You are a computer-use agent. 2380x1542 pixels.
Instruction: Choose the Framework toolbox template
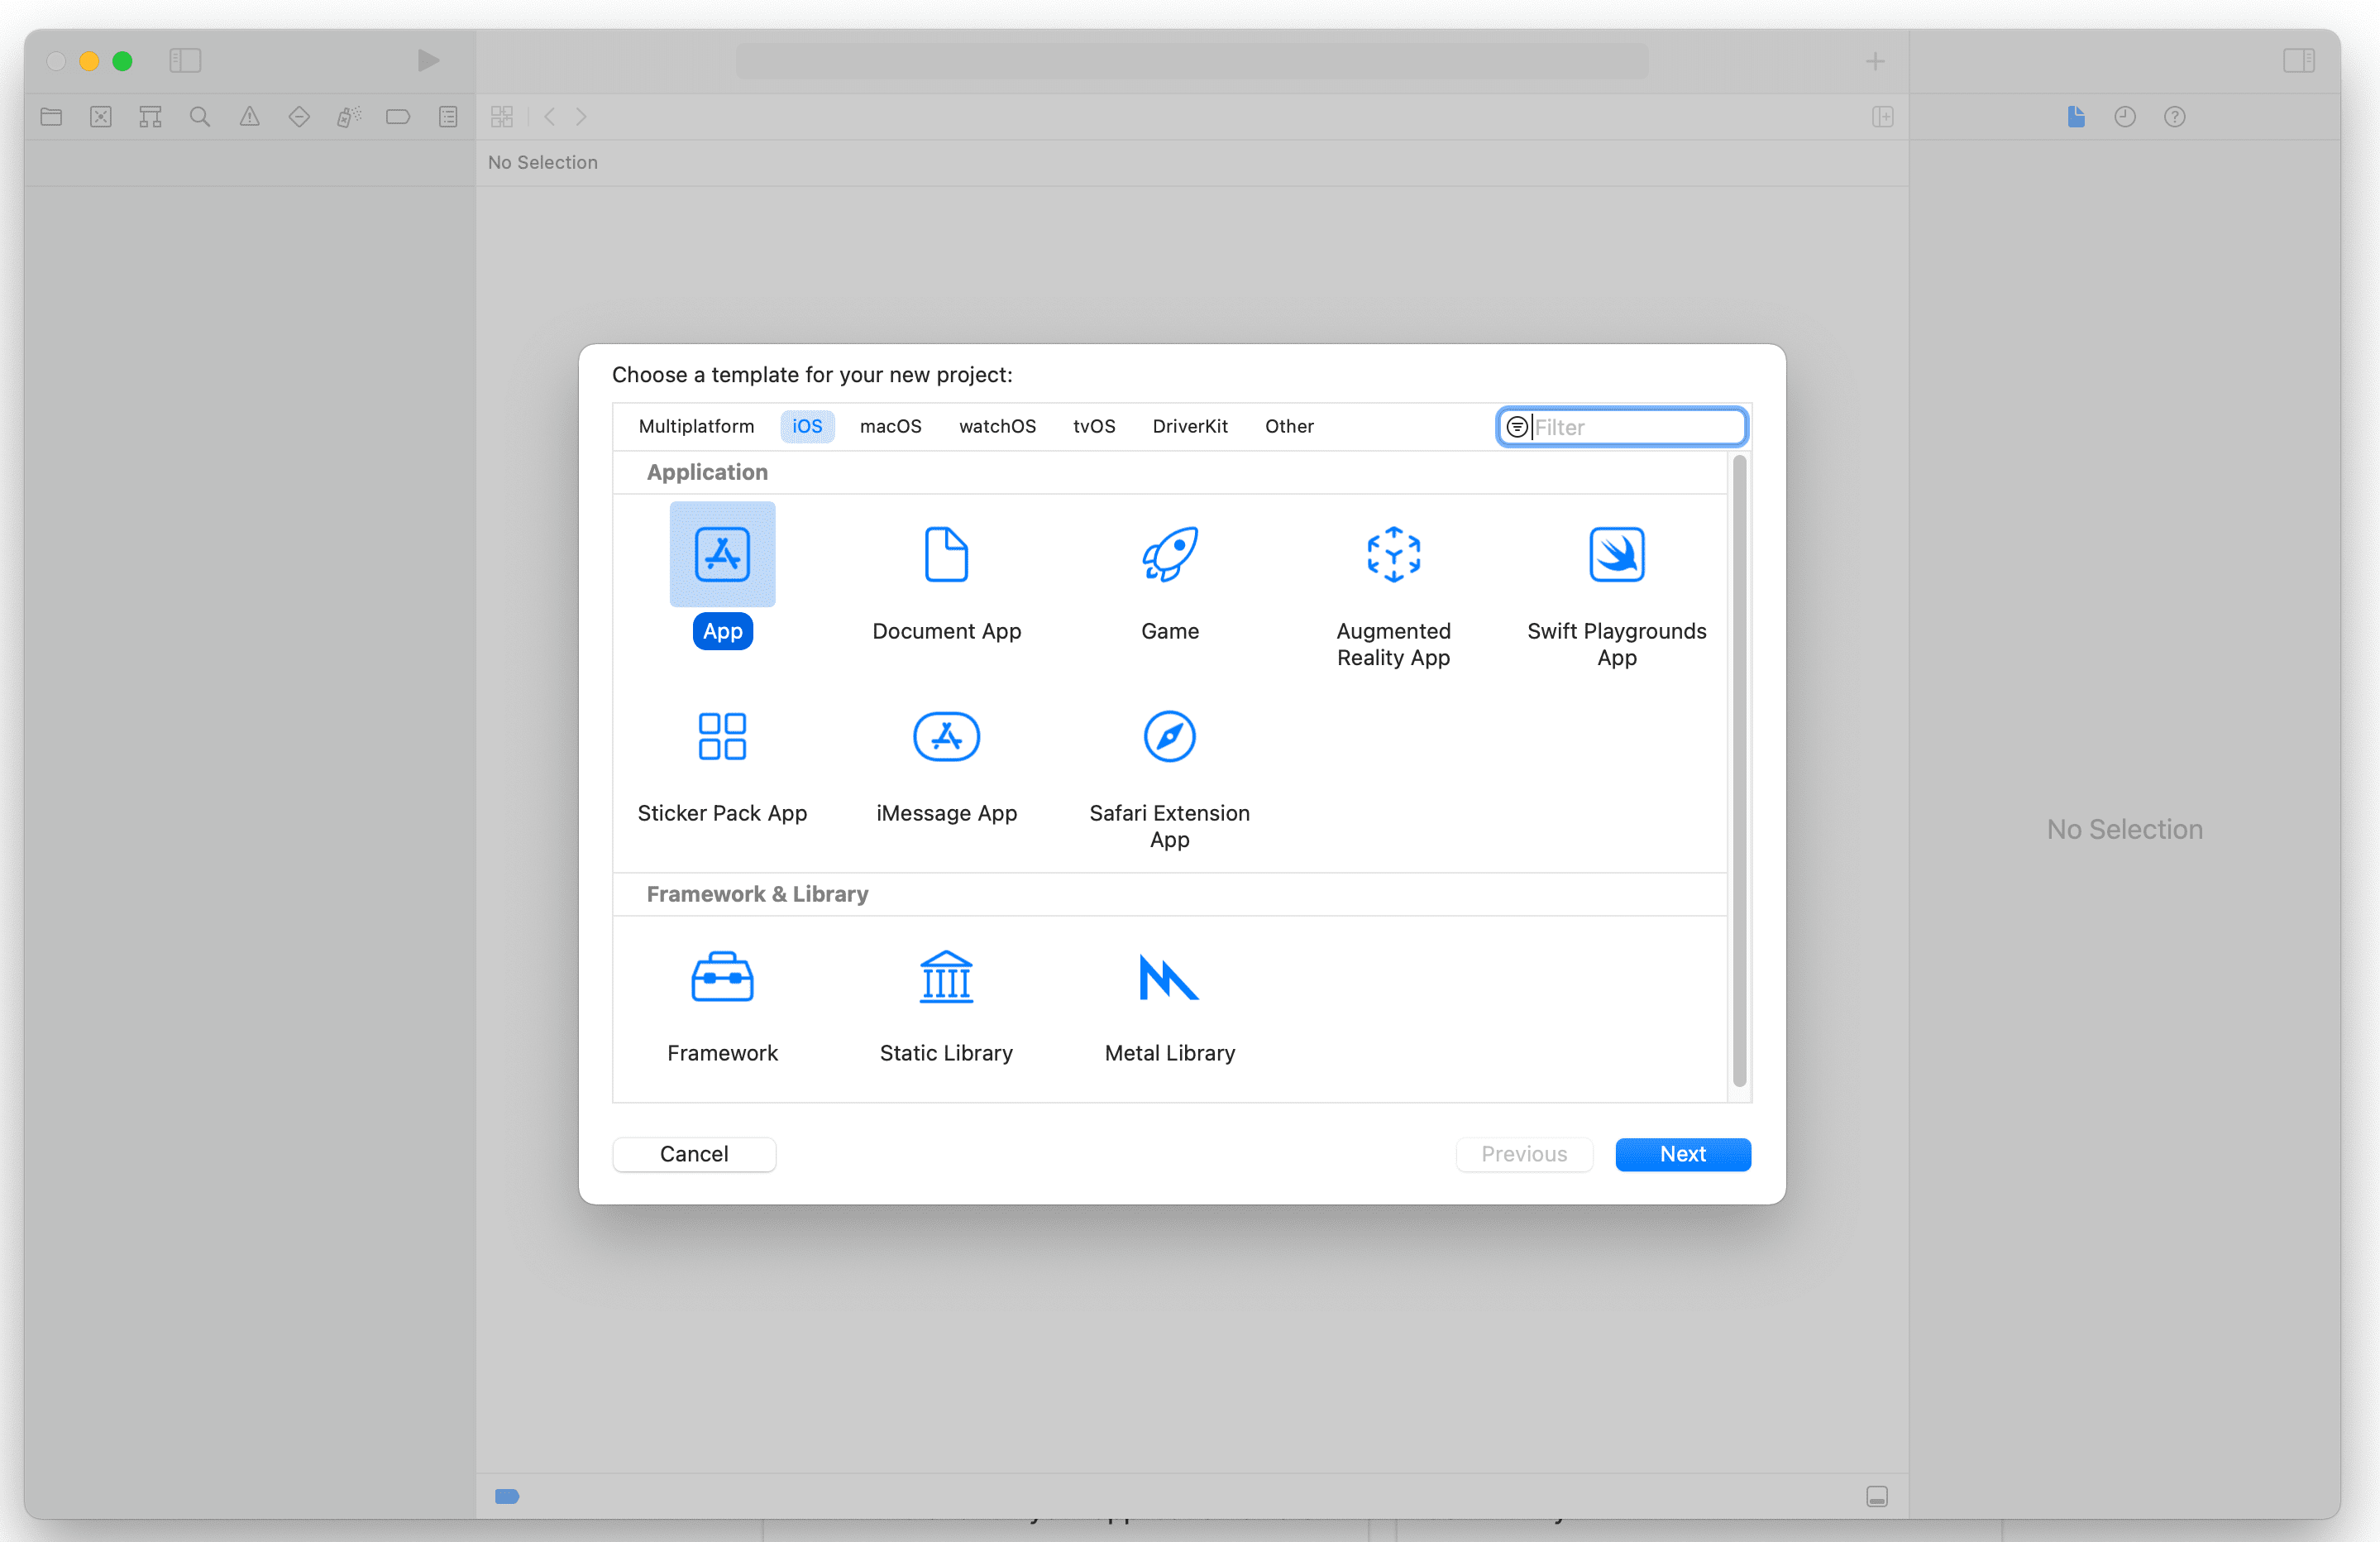point(721,977)
